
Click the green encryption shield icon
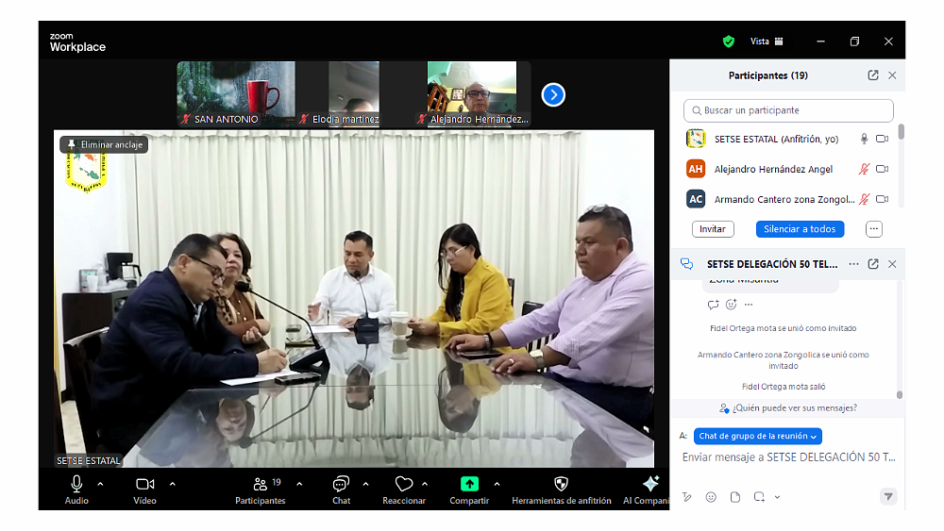(728, 41)
